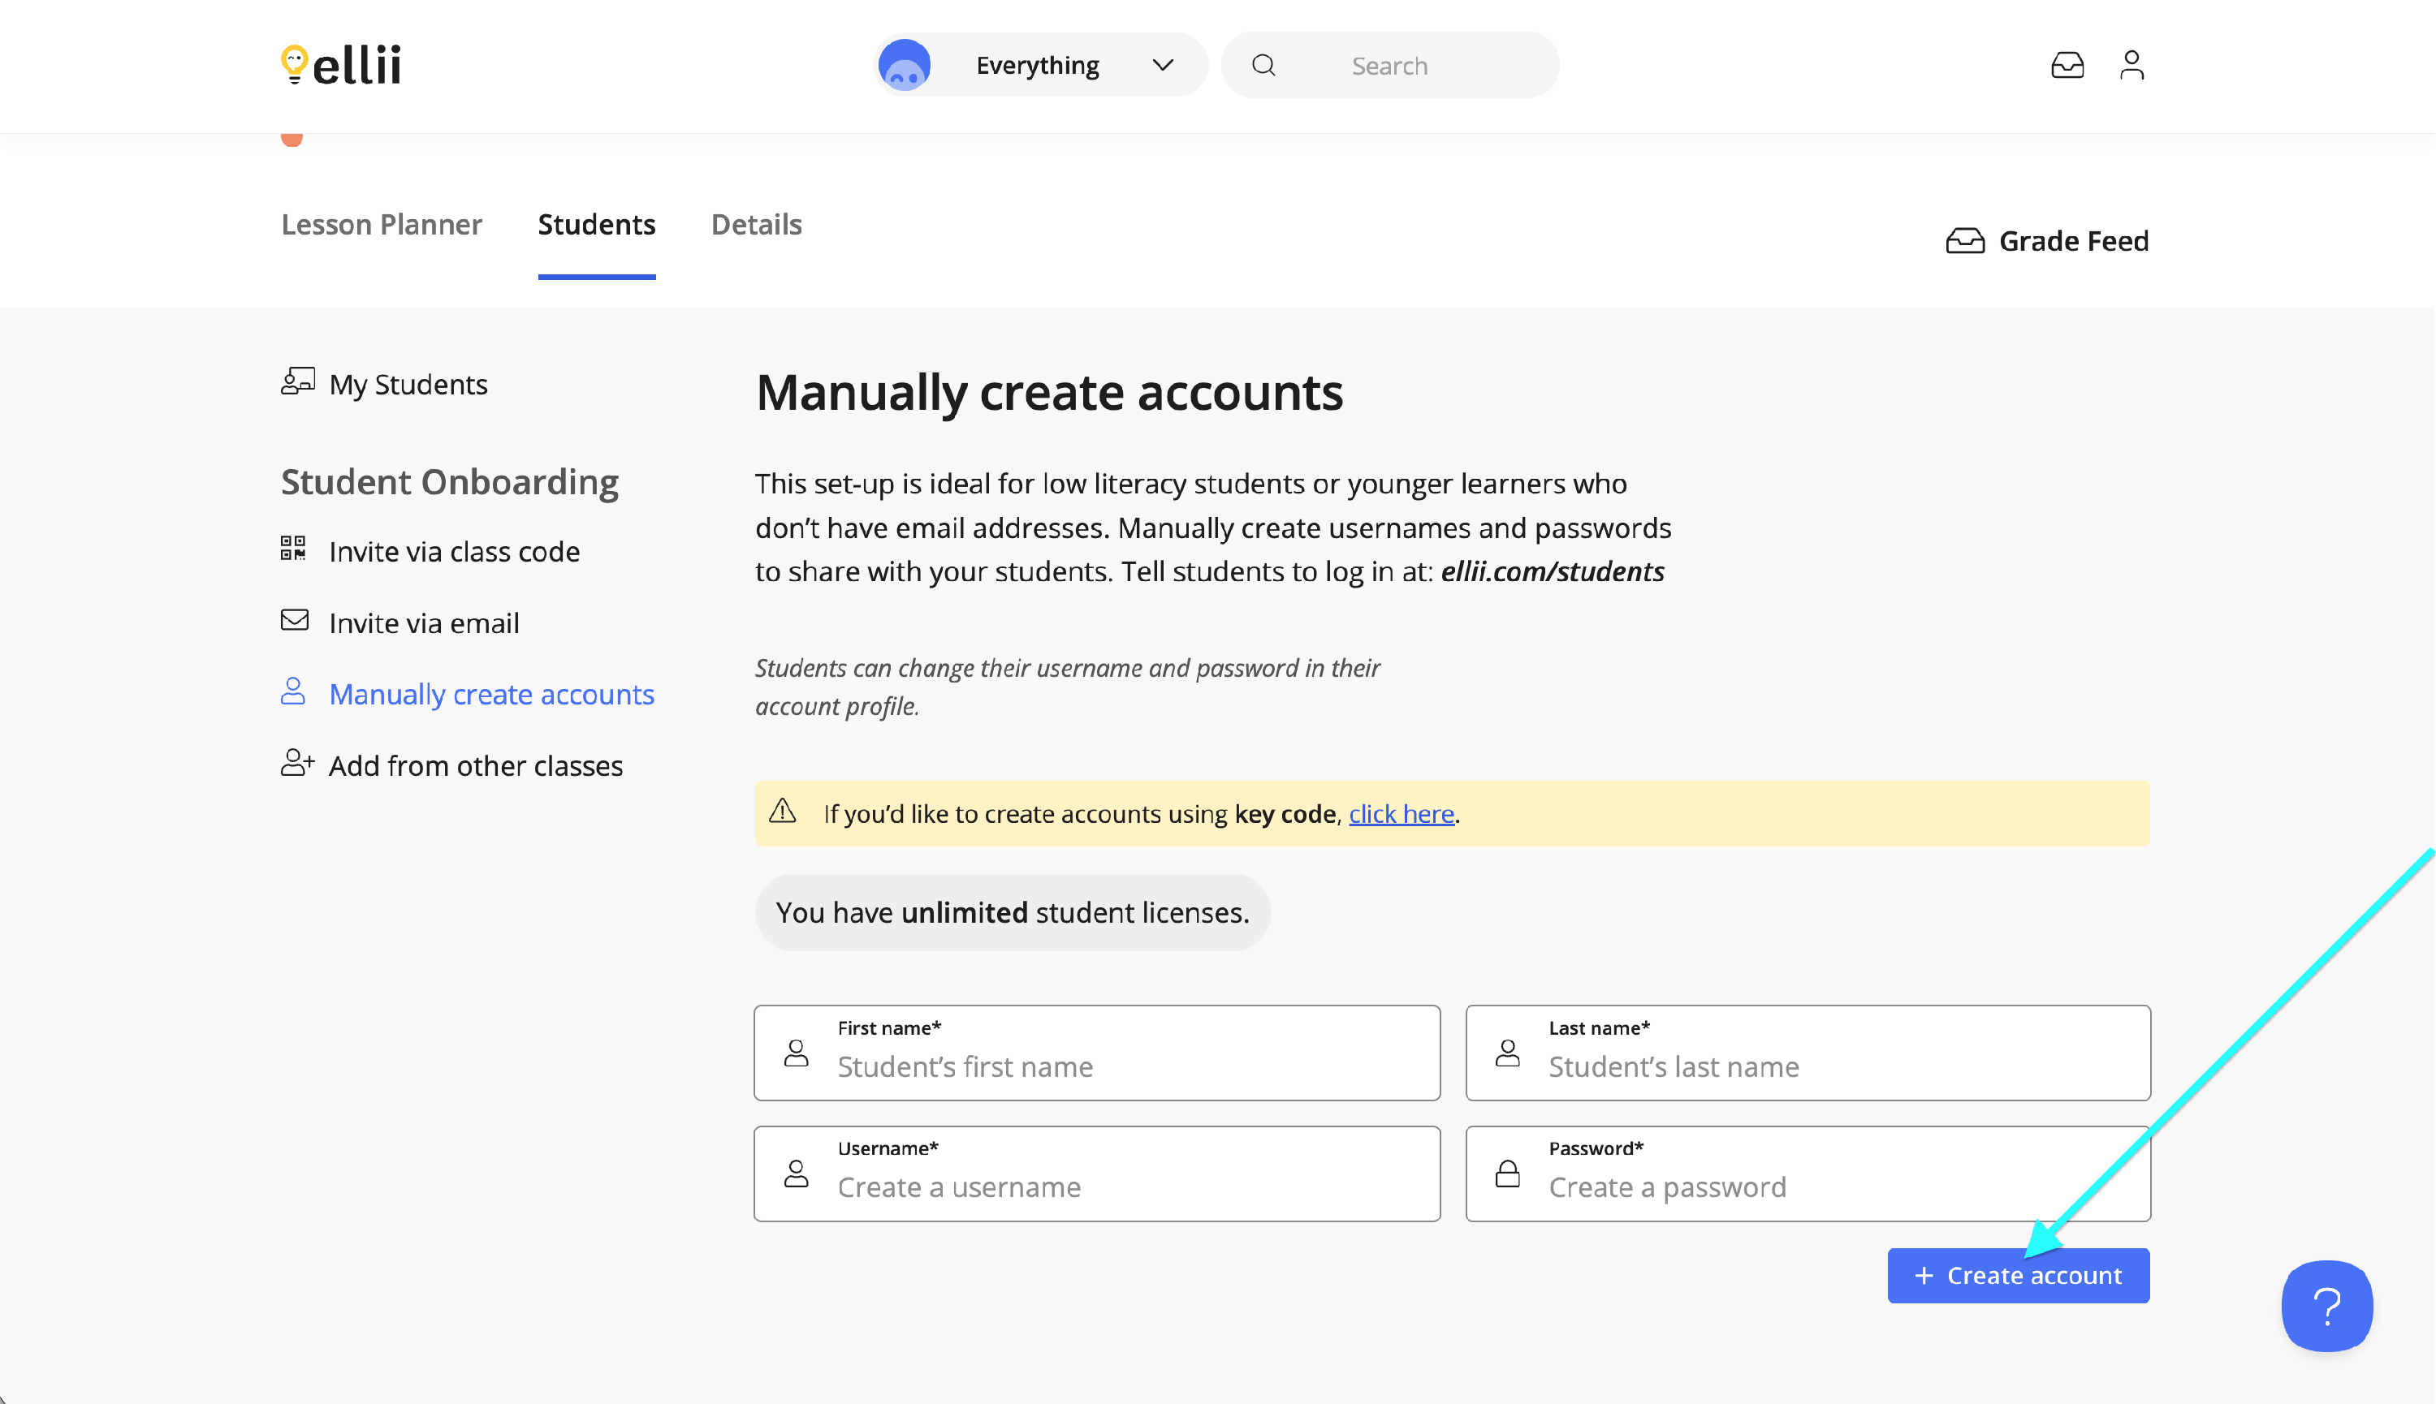This screenshot has width=2436, height=1404.
Task: Click the search magnifier icon
Action: tap(1263, 65)
